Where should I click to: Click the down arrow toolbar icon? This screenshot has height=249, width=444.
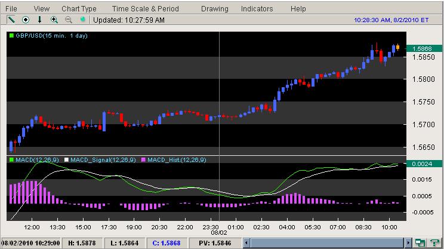[x=39, y=20]
